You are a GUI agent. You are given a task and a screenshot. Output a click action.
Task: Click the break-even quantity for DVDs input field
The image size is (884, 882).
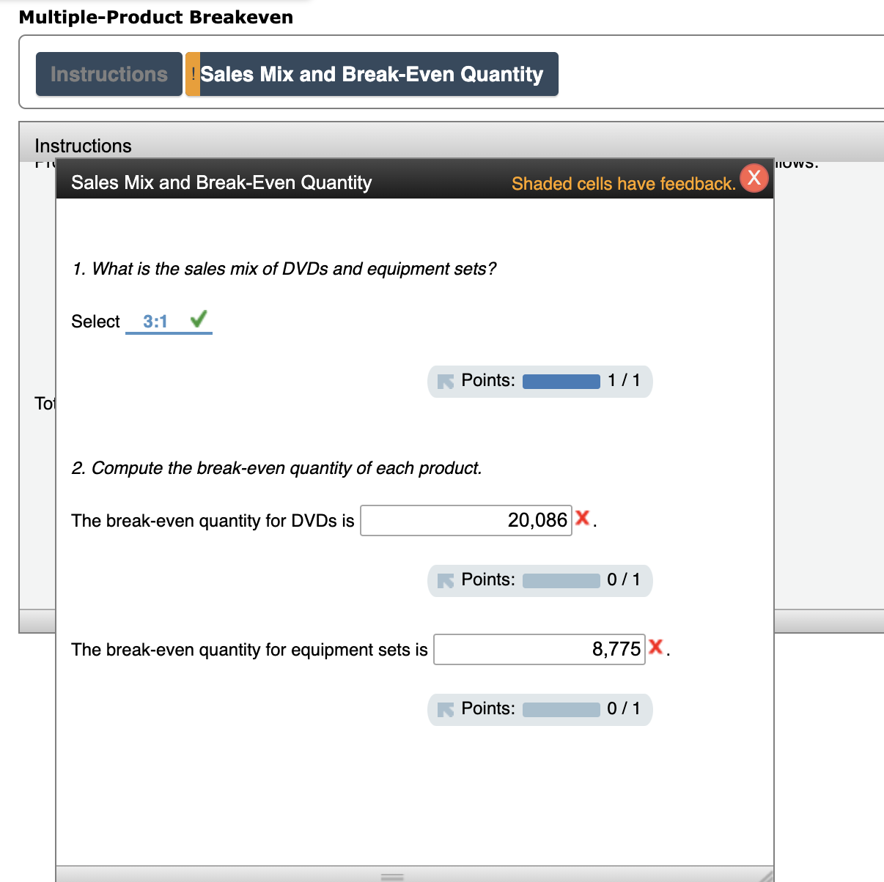465,520
